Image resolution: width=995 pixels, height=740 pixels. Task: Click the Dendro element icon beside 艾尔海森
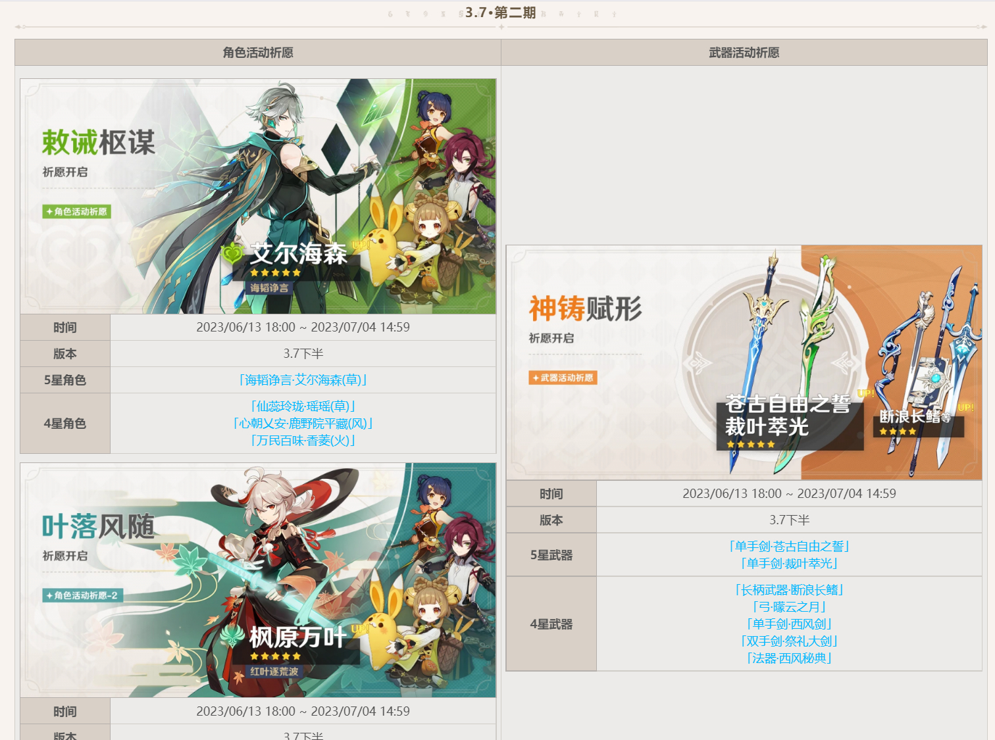(232, 253)
